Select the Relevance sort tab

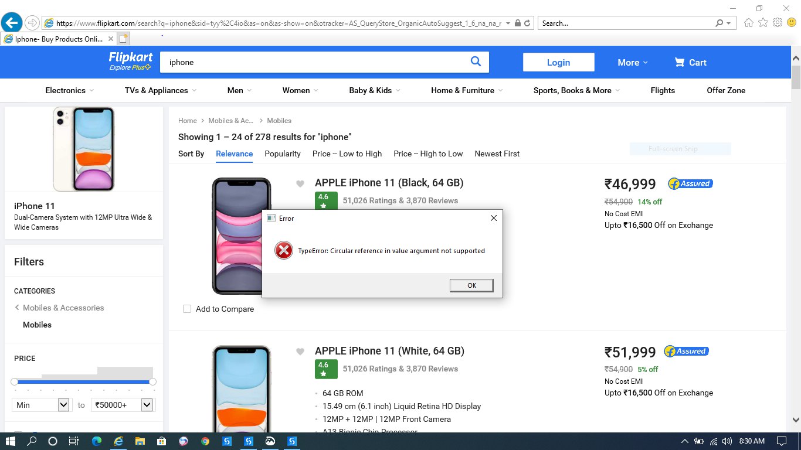coord(235,154)
